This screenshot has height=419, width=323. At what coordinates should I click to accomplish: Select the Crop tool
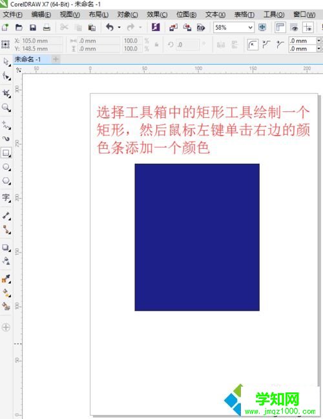tap(6, 93)
